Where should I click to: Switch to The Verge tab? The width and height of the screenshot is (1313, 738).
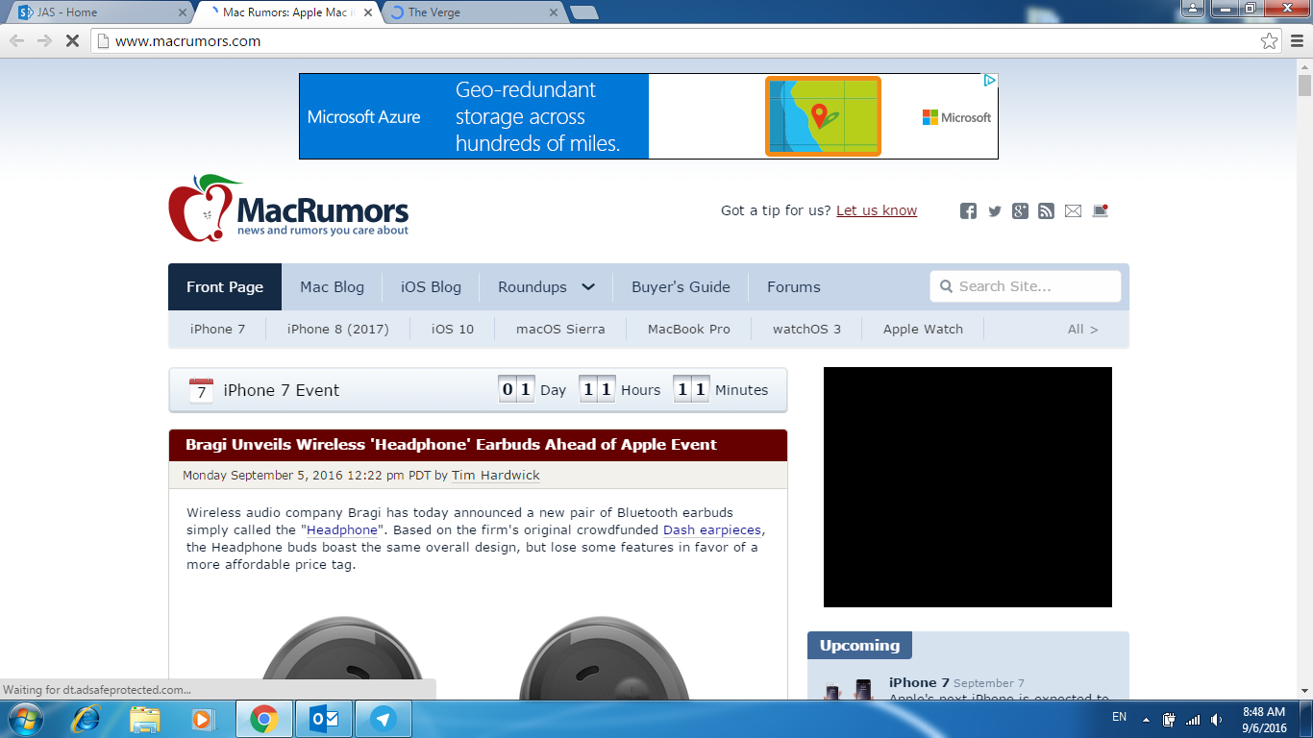point(471,12)
